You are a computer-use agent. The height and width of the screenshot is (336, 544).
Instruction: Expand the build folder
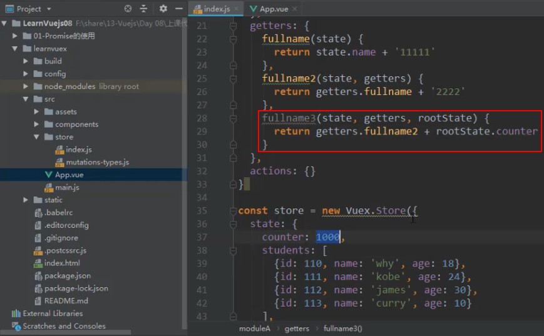pos(25,61)
